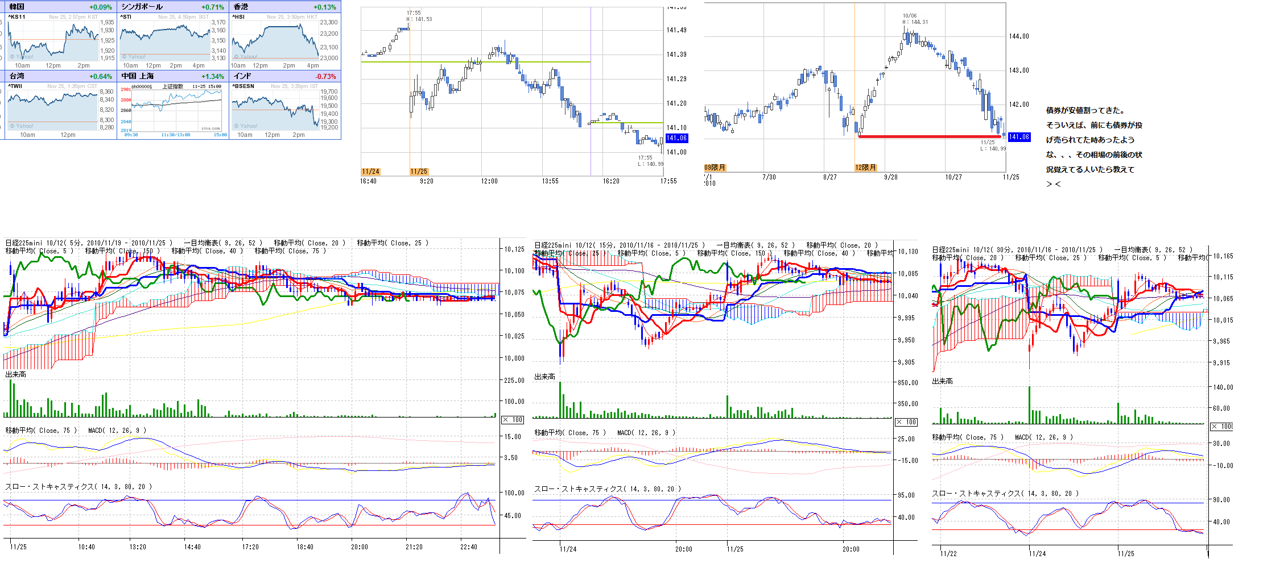The image size is (1288, 576).
Task: Open the 台湾 ^TWII chart thumbnail
Action: pyautogui.click(x=52, y=107)
